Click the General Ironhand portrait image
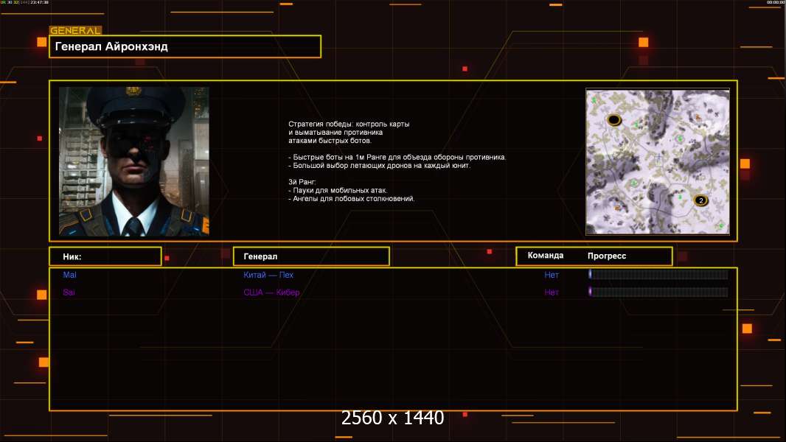 pyautogui.click(x=133, y=161)
